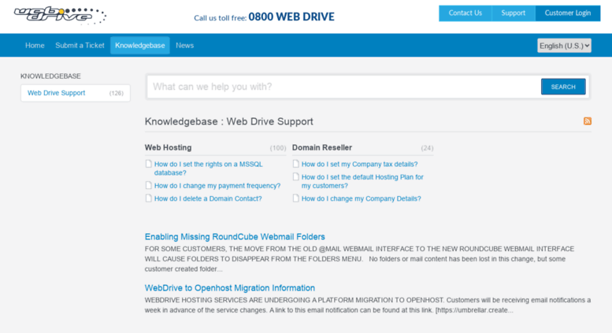The height and width of the screenshot is (333, 612).
Task: Click 'Call us toll free:' text
Action: (x=220, y=18)
